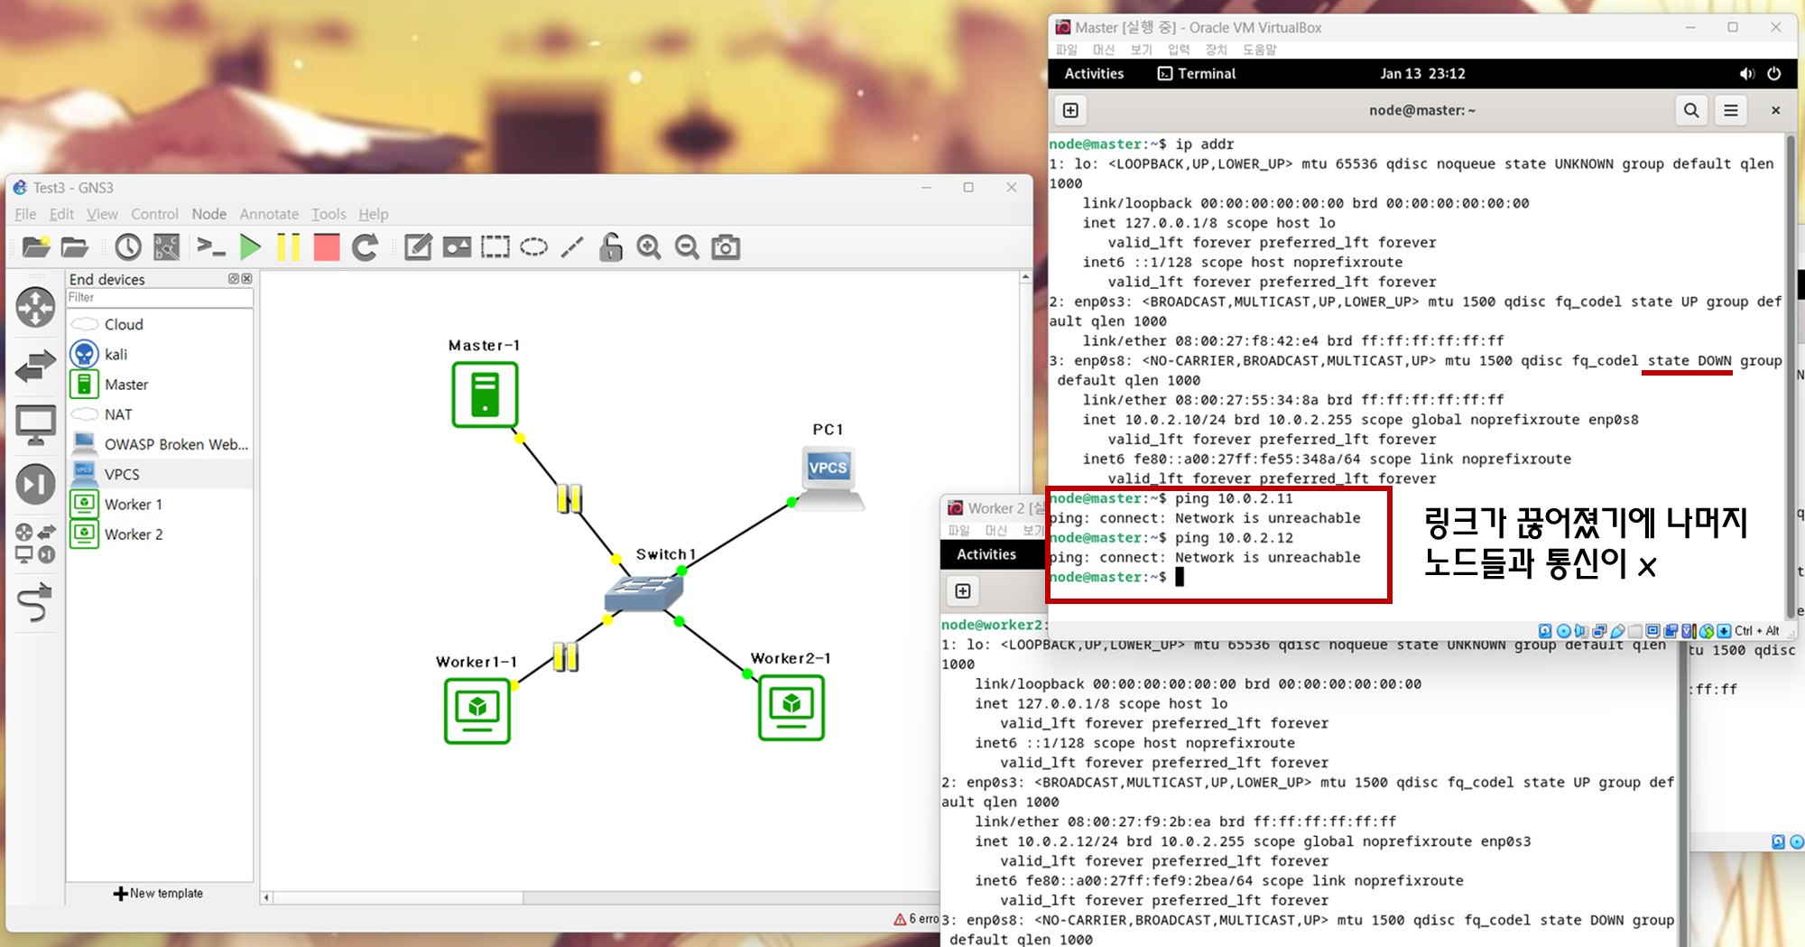Select OWASP Broken Web template

(x=160, y=444)
